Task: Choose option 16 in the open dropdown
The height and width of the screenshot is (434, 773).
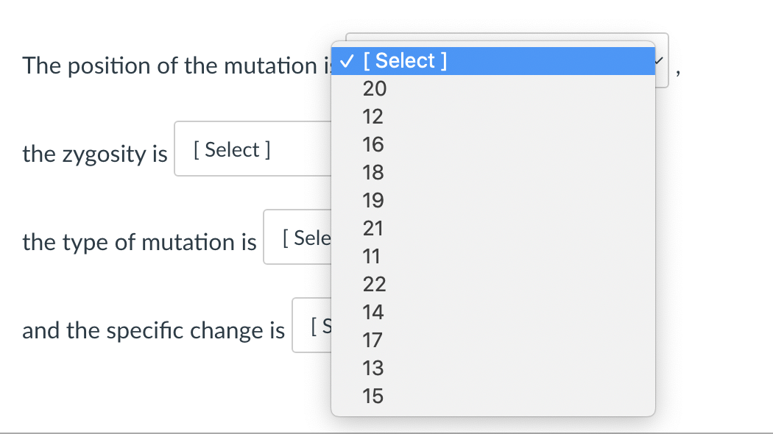Action: pyautogui.click(x=373, y=144)
